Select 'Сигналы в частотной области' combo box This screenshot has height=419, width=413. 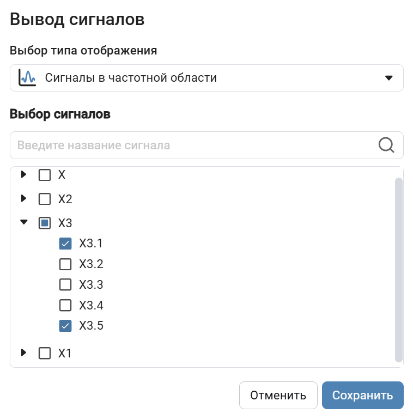206,78
